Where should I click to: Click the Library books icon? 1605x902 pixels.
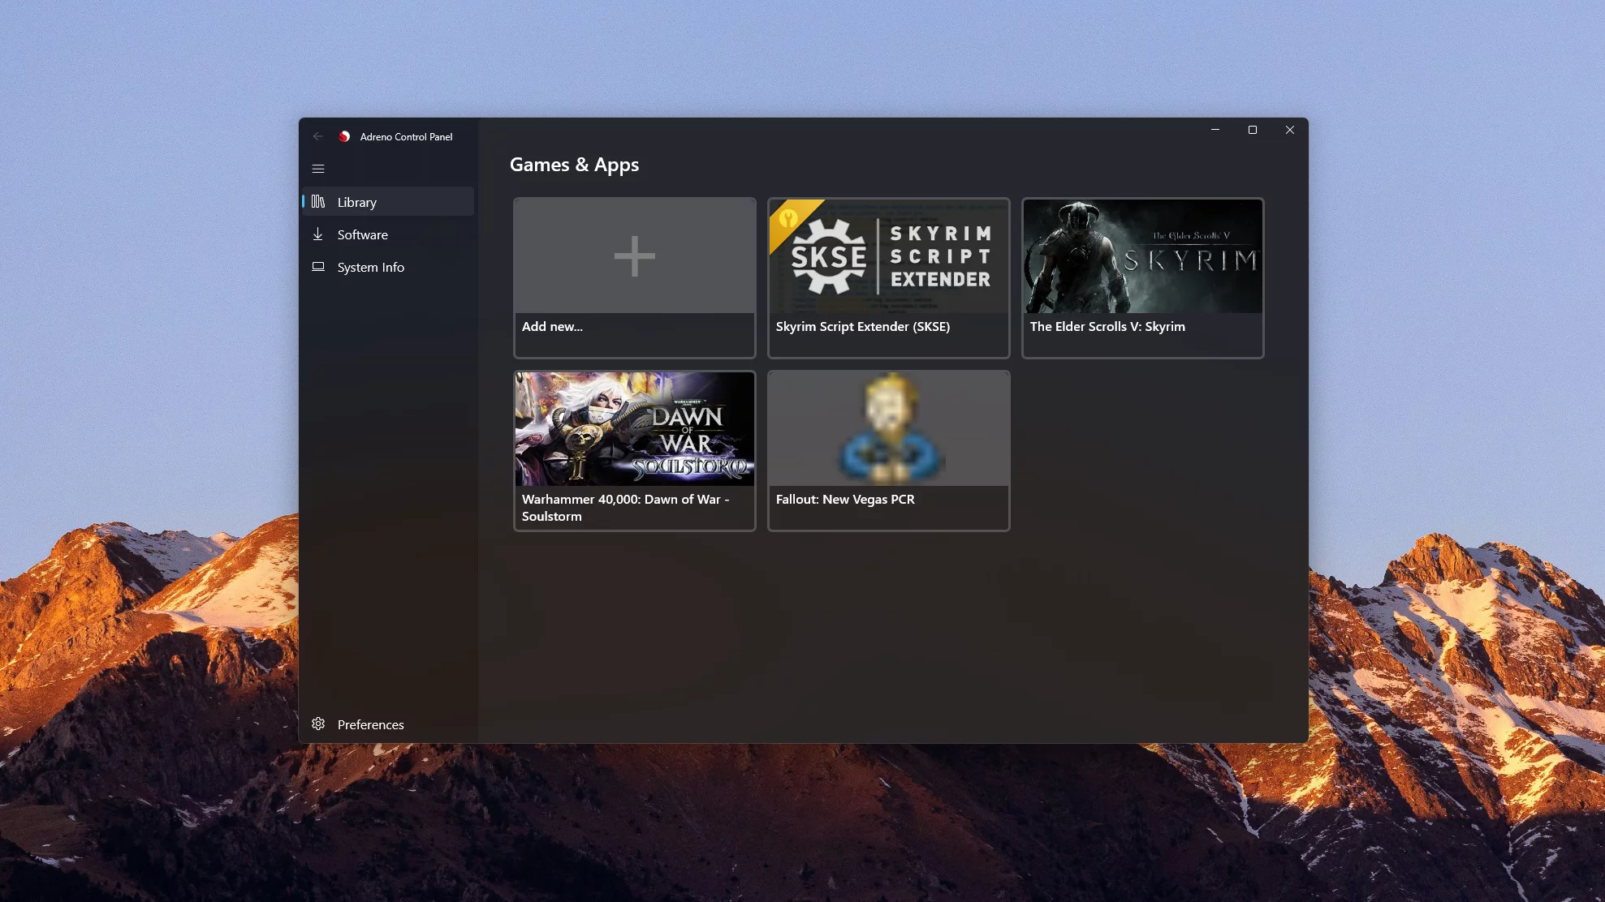click(318, 201)
